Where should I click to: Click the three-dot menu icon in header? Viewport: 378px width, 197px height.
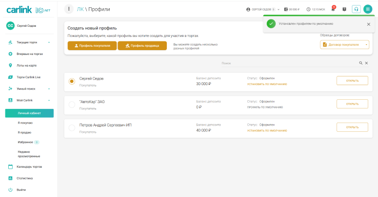coord(69,9)
